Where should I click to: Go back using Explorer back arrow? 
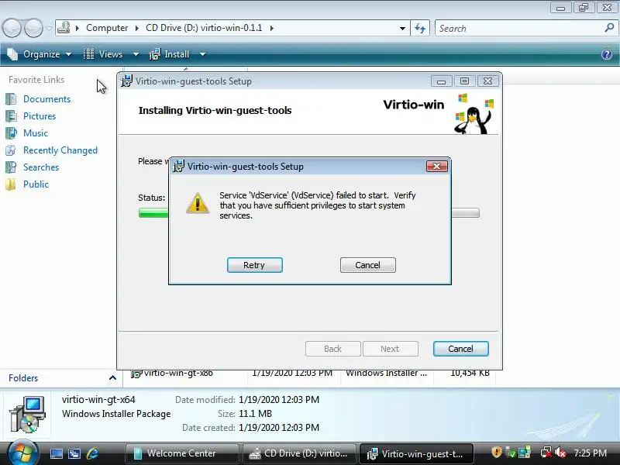pyautogui.click(x=12, y=28)
